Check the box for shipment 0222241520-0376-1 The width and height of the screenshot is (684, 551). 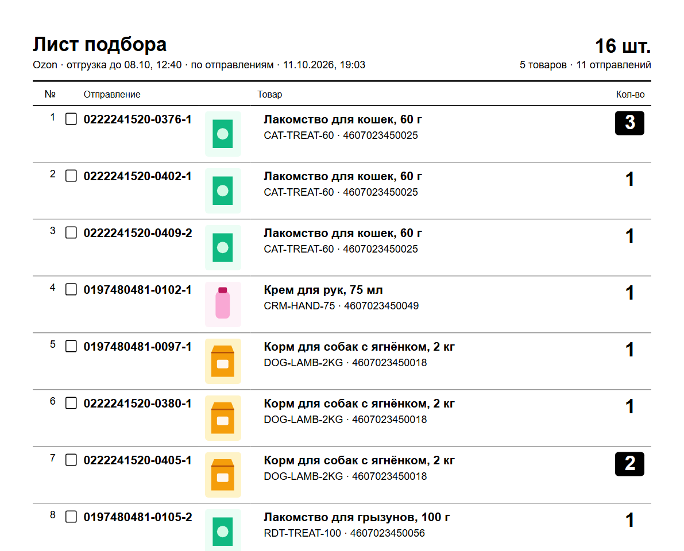pyautogui.click(x=71, y=119)
